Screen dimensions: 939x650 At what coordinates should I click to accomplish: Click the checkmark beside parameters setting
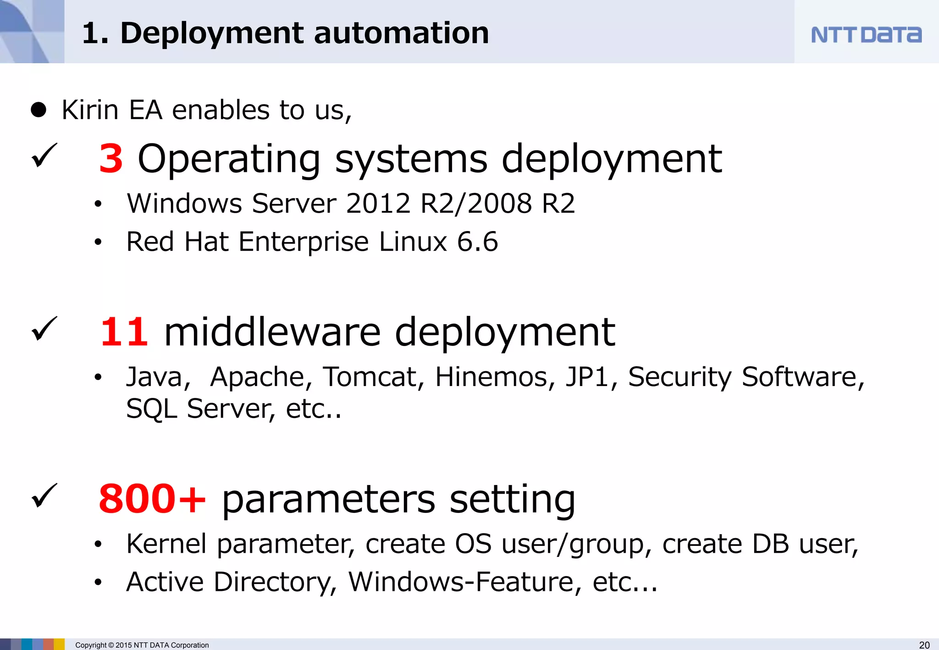click(x=44, y=496)
